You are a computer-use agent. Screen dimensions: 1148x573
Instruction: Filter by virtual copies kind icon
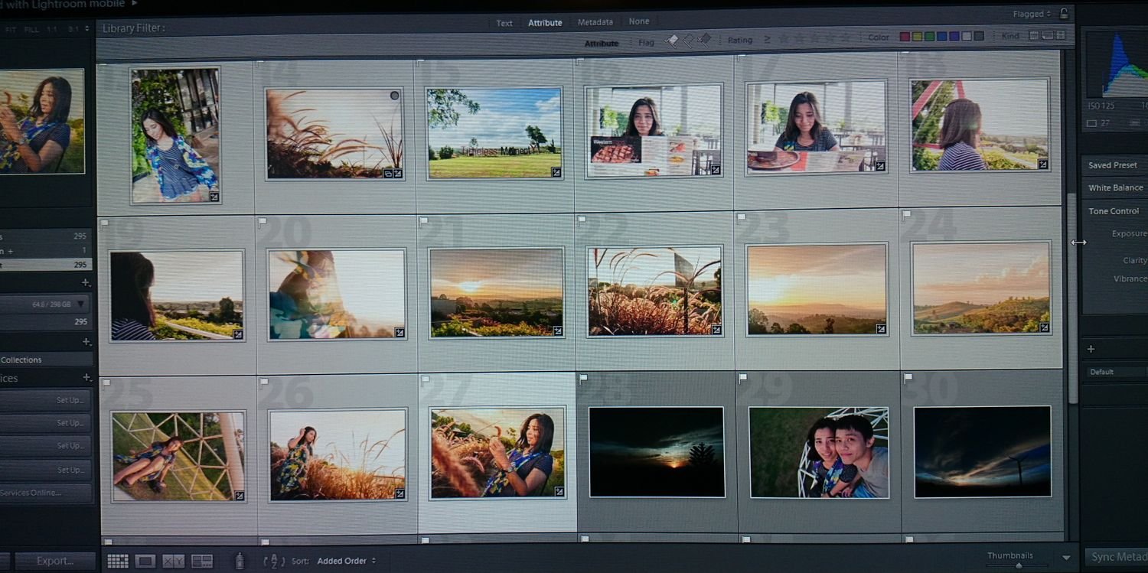point(1048,36)
